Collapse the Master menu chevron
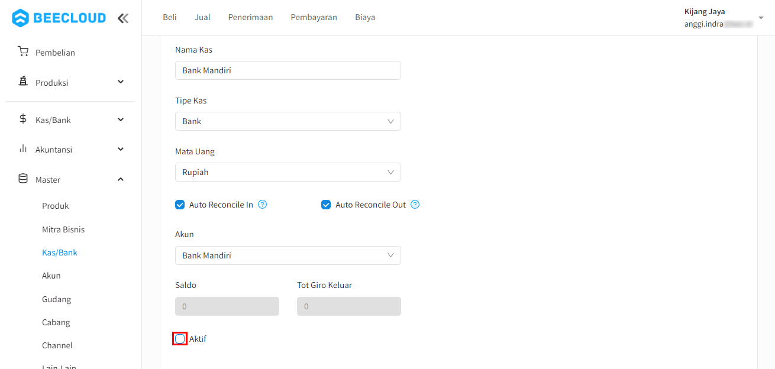775x369 pixels. coord(121,179)
